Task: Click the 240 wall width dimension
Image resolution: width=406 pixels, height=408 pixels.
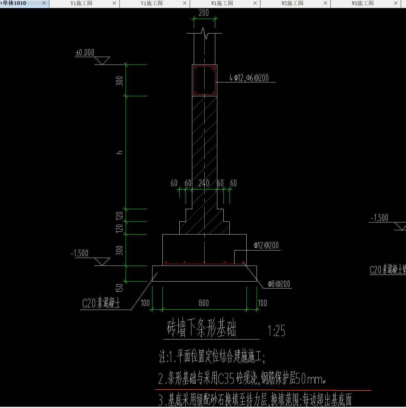Action: [204, 183]
